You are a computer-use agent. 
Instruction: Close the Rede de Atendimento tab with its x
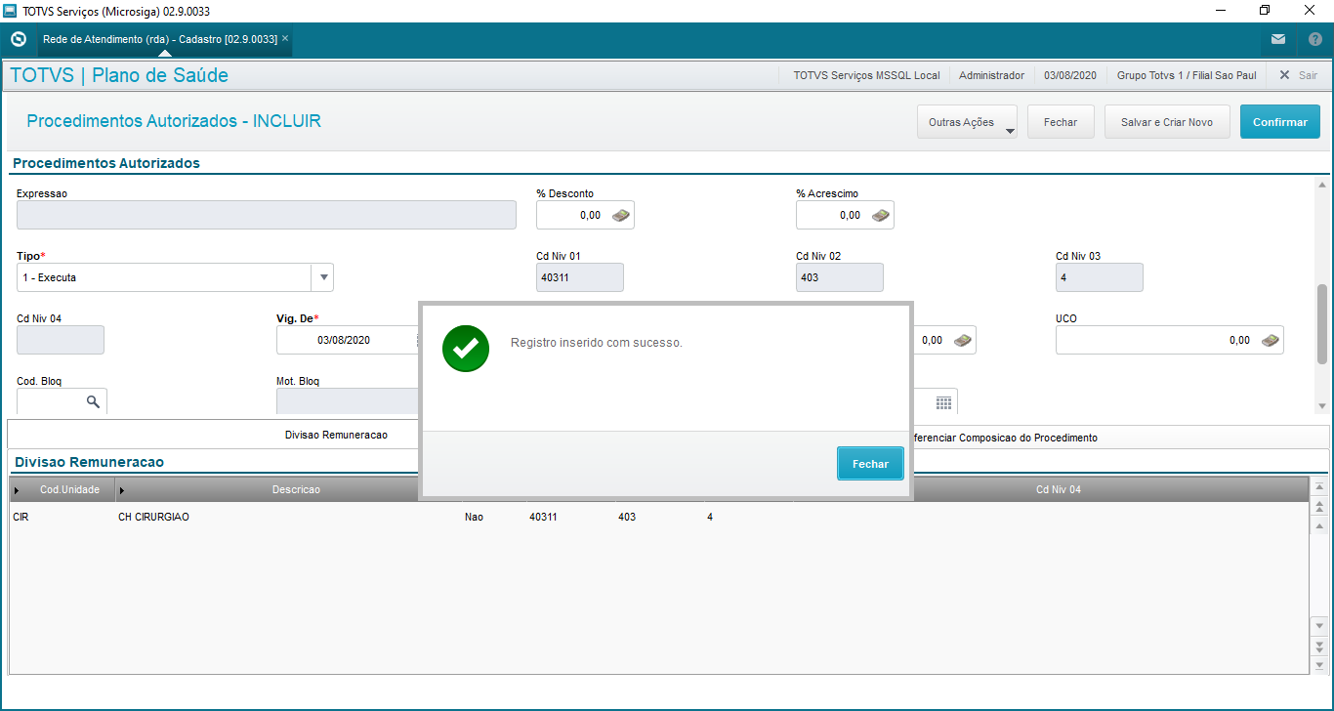[285, 38]
